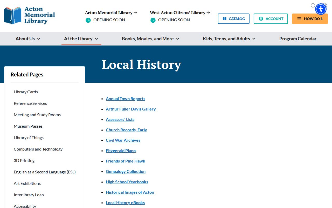This screenshot has height=208, width=332.
Task: Select 3D Printing in Related Pages
Action: point(24,160)
